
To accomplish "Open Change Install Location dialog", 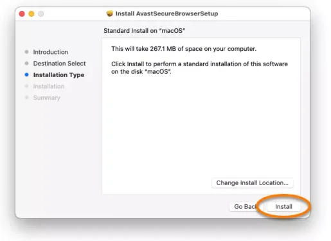I will (252, 183).
